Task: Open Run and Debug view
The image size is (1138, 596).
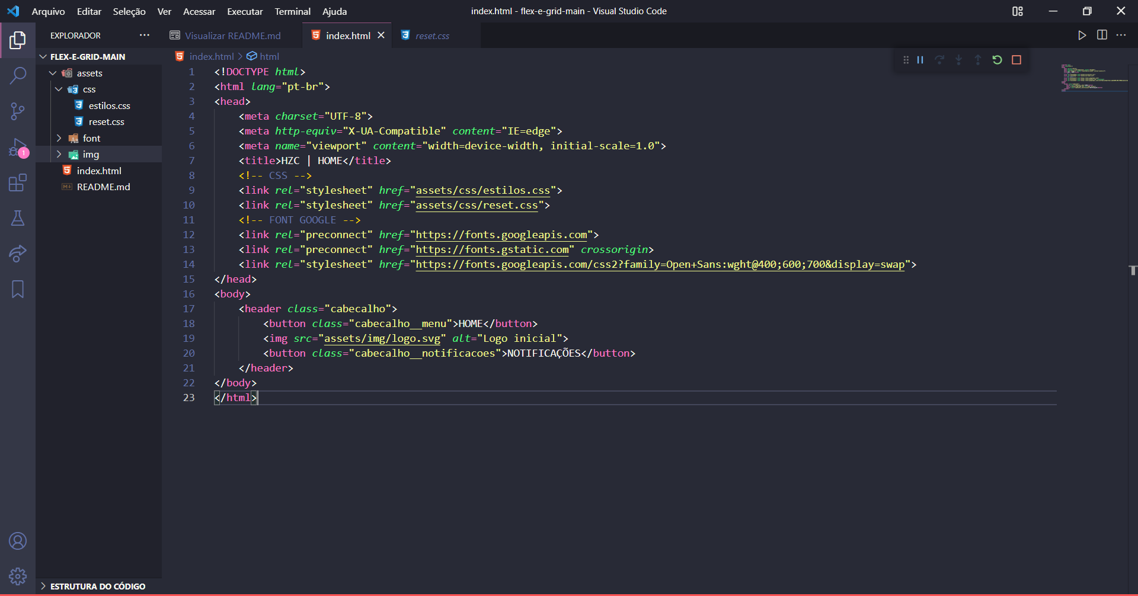Action: pos(18,147)
